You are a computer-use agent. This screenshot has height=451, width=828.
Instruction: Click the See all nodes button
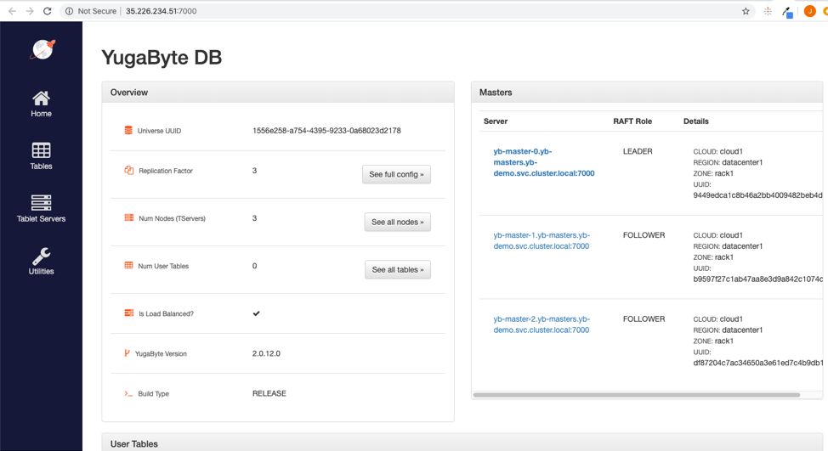point(397,222)
